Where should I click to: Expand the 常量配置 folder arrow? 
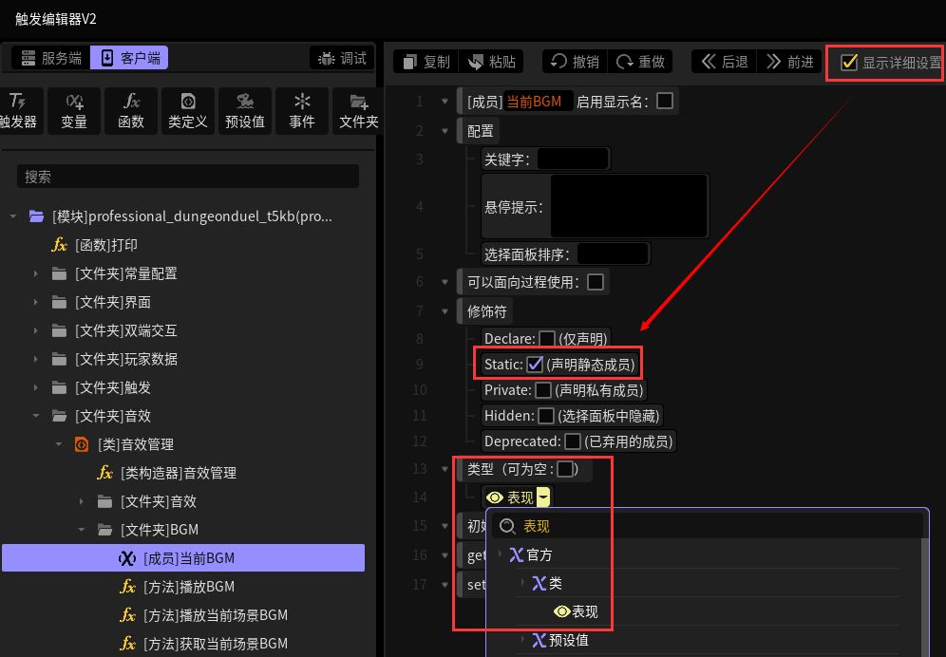click(35, 273)
